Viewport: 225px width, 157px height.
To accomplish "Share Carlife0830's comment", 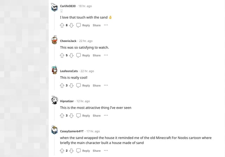I will coord(97,25).
